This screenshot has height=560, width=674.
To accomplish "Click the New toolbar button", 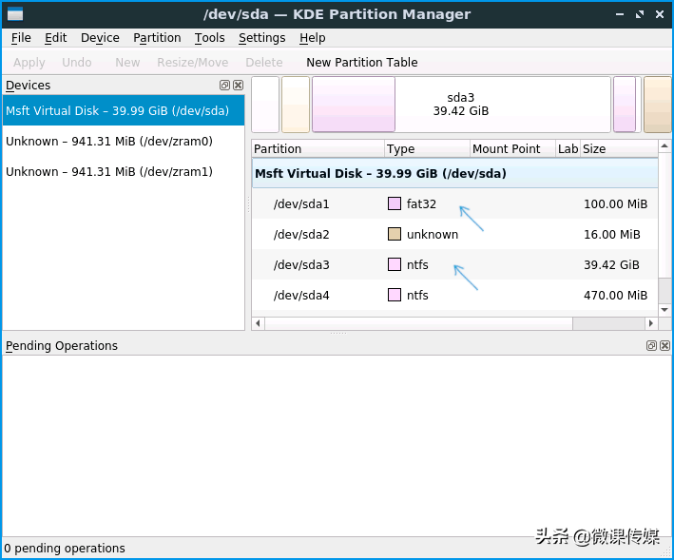I will pyautogui.click(x=127, y=63).
